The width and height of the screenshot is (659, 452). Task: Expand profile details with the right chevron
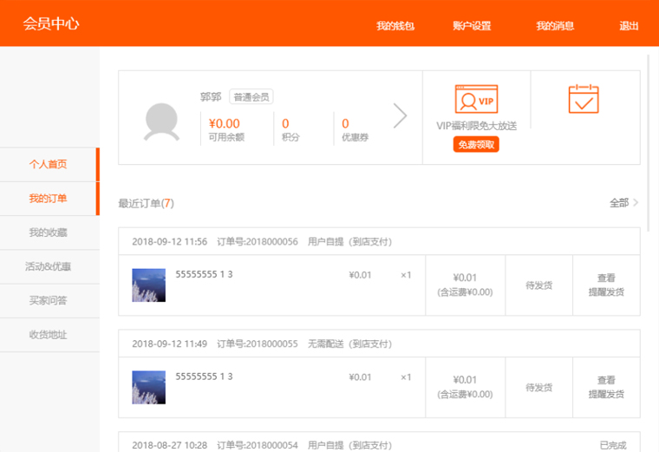400,116
